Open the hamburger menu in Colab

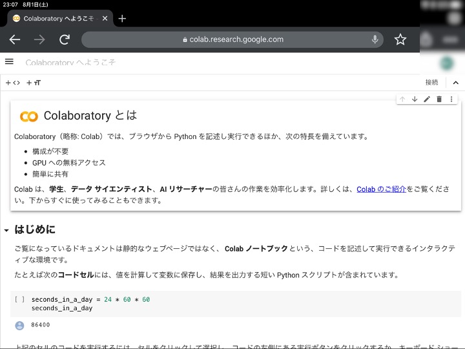9,61
